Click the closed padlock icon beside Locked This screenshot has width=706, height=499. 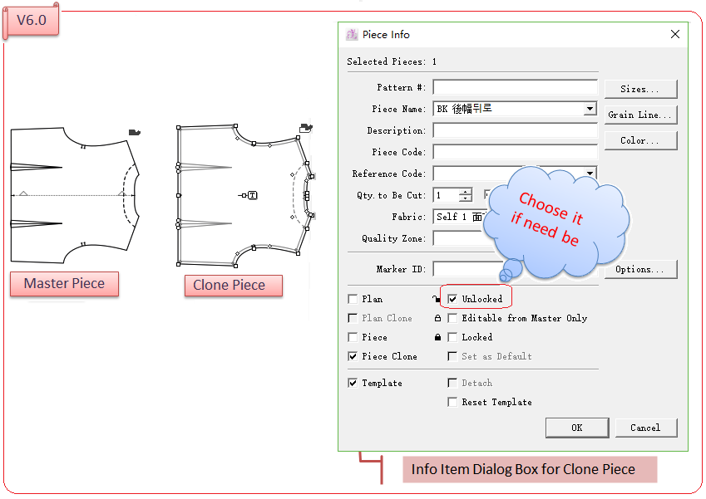(x=437, y=337)
